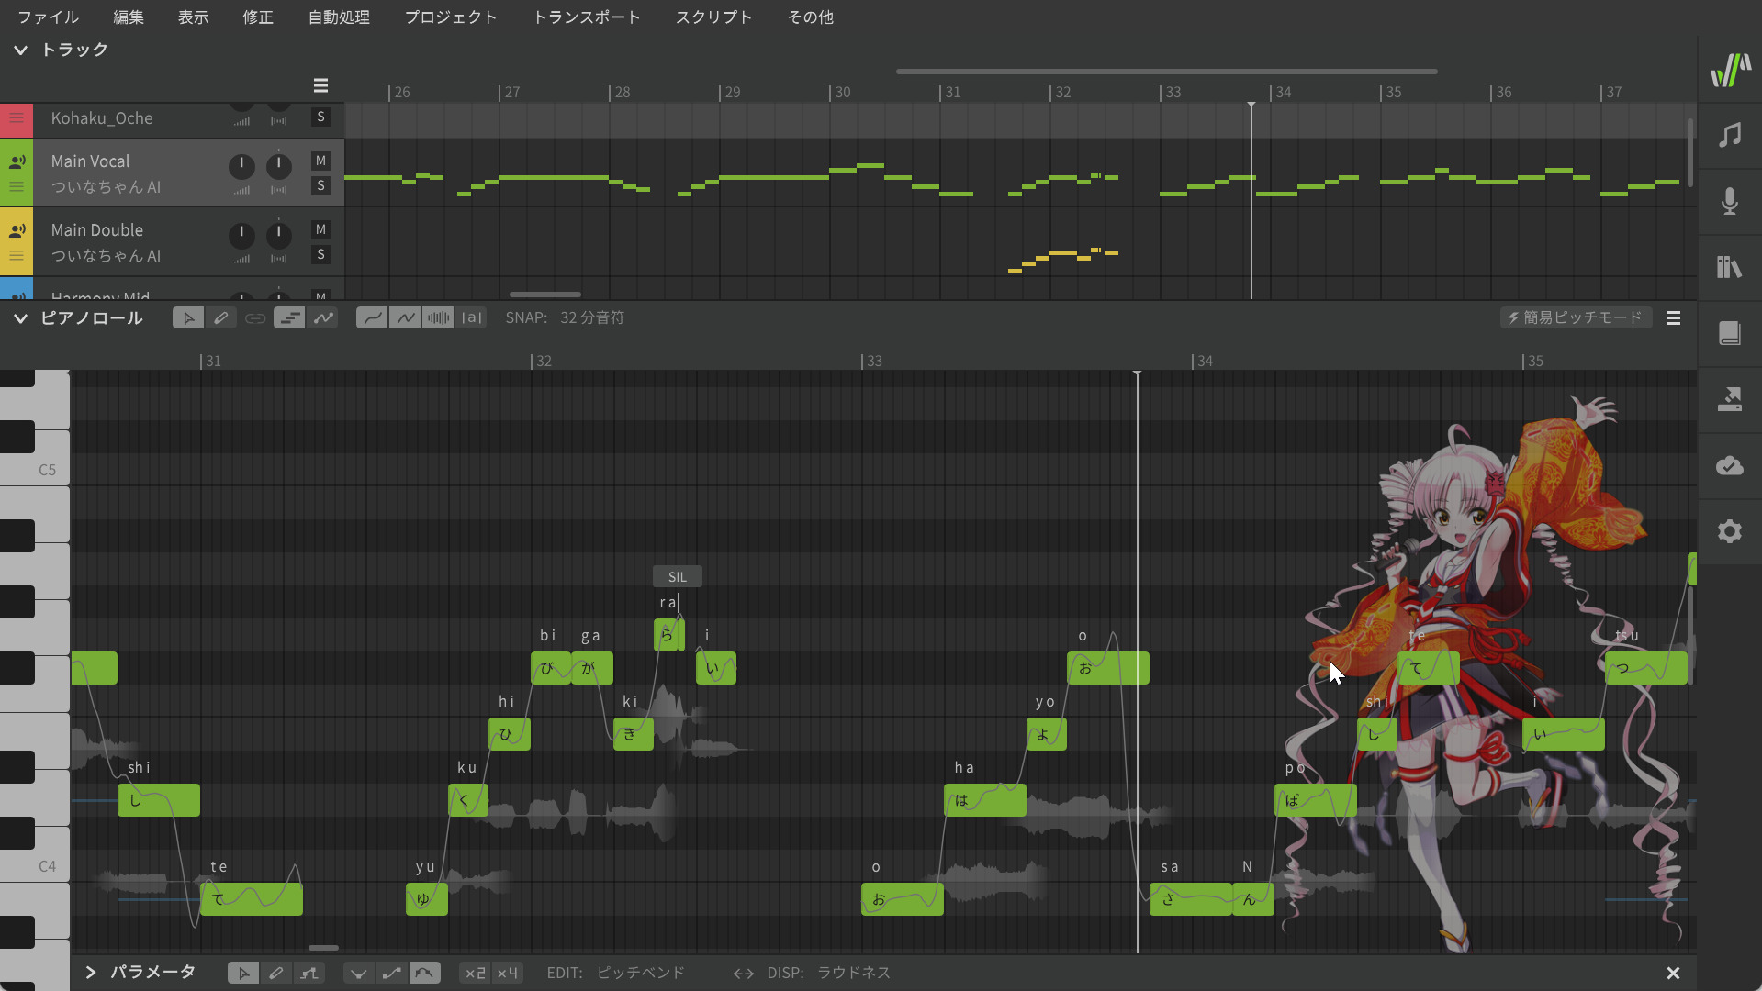Solo the Kohaku_Oche track
The width and height of the screenshot is (1762, 991).
pyautogui.click(x=320, y=117)
